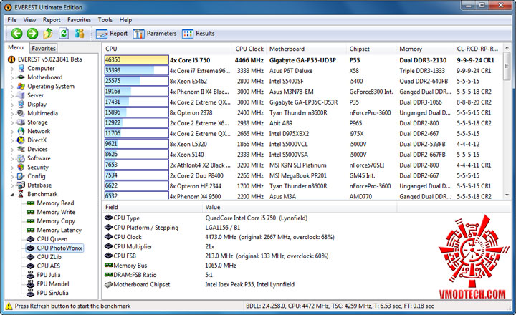Click the Manage users people toolbar icon
The width and height of the screenshot is (516, 315).
click(80, 33)
